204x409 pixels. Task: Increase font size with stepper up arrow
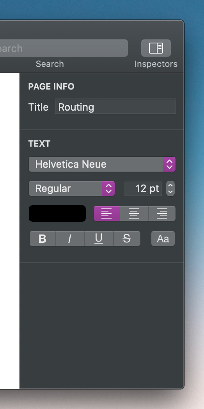170,185
